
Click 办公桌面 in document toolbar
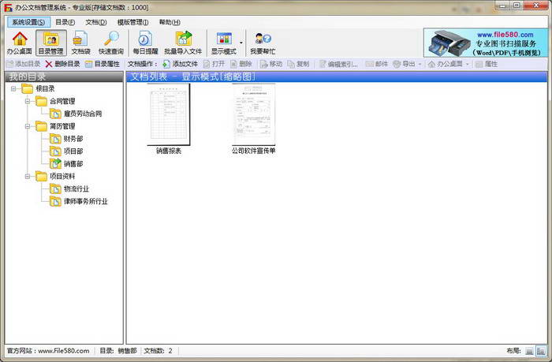point(445,64)
